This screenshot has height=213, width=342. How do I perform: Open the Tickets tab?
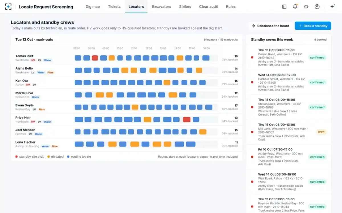tap(114, 7)
